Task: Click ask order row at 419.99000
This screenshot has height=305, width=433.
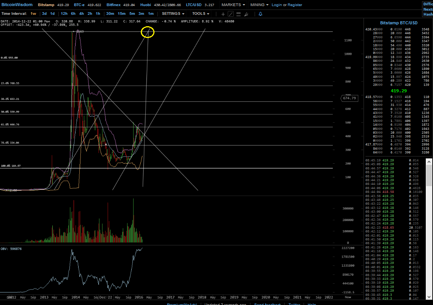Action: click(397, 57)
